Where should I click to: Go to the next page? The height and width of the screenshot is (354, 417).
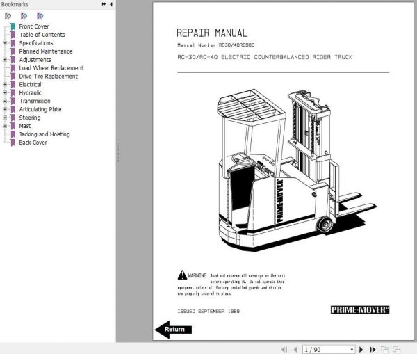(x=361, y=349)
